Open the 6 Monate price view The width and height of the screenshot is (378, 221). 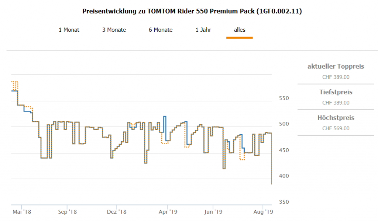point(161,30)
